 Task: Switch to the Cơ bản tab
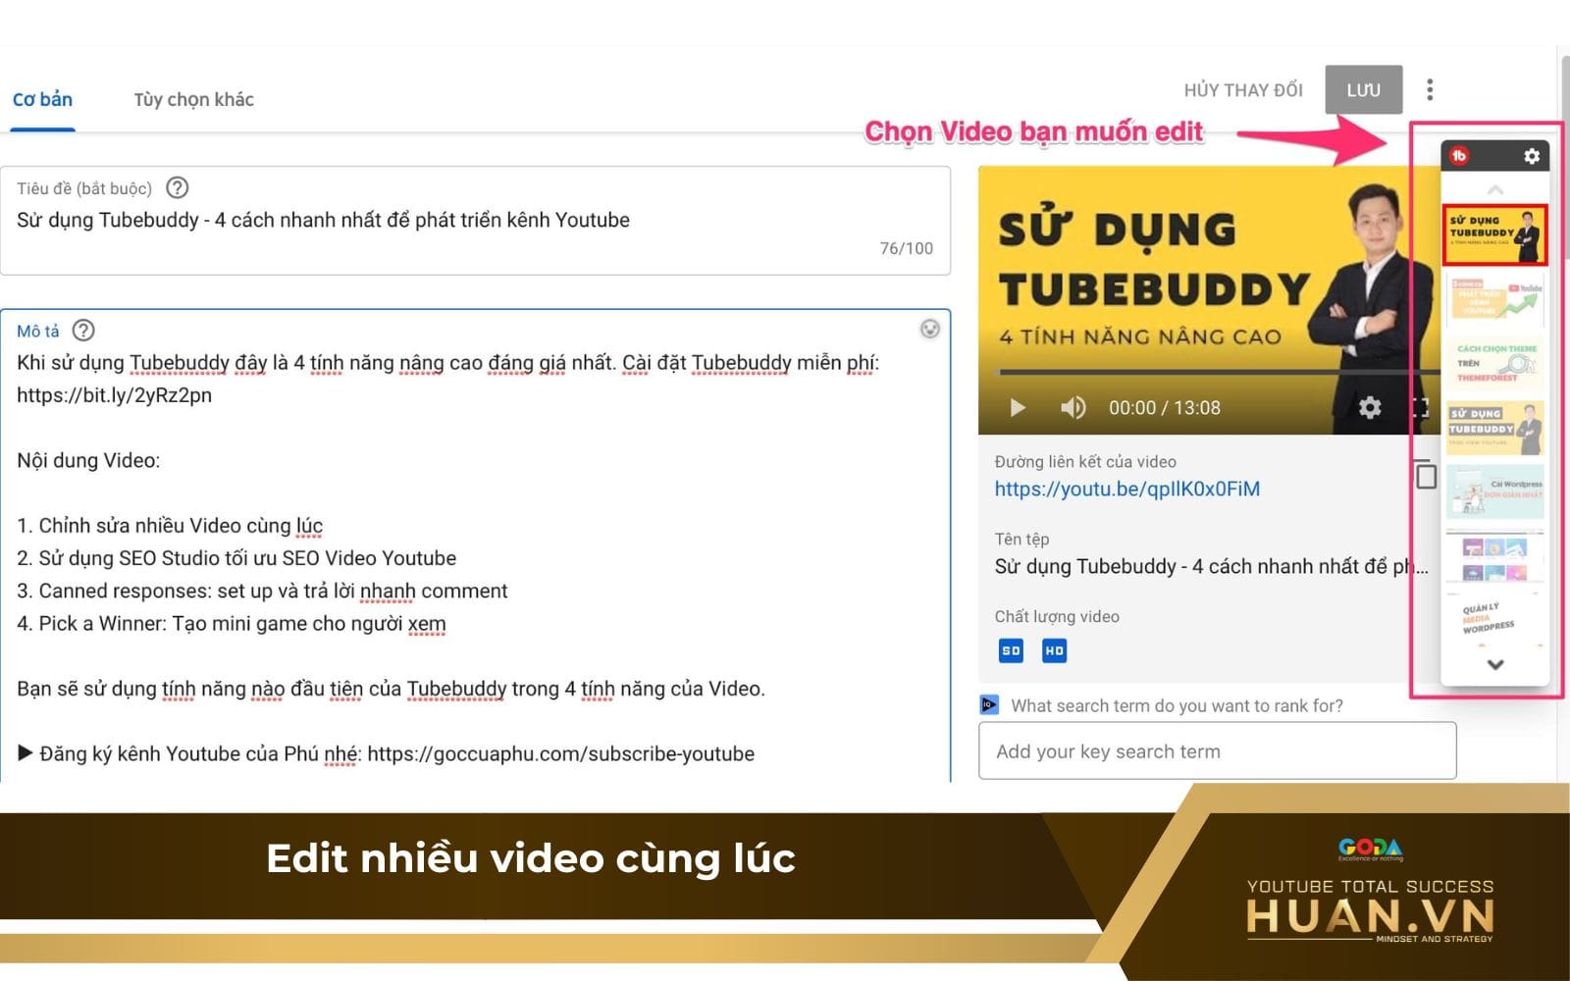[x=42, y=99]
